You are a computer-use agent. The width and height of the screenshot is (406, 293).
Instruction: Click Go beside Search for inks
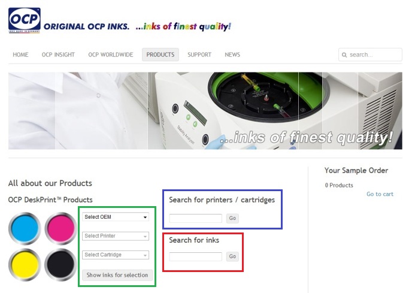(232, 256)
